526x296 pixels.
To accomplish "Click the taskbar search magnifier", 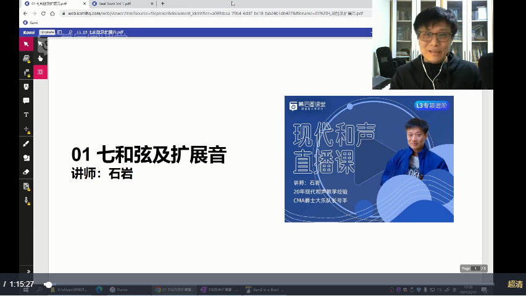I will tap(40, 290).
